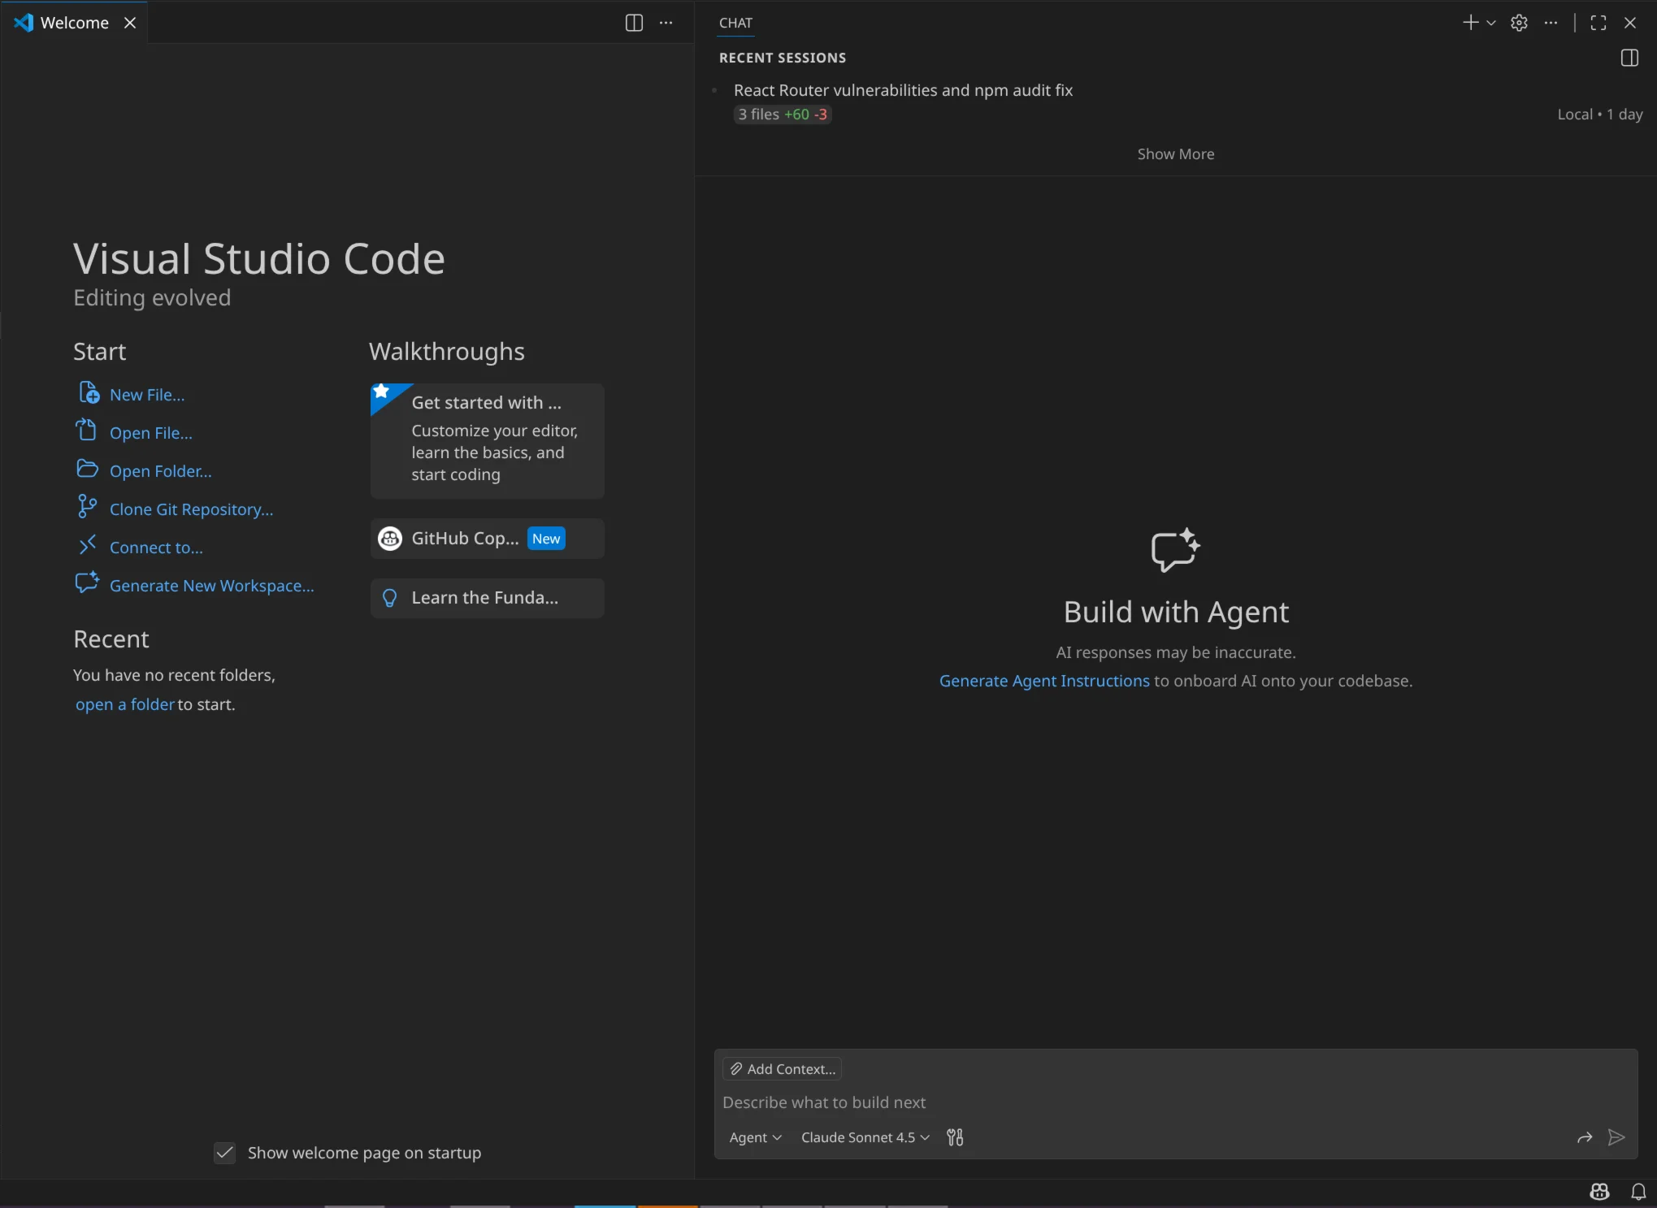Click Clone Git Repository link
1657x1208 pixels.
[192, 509]
